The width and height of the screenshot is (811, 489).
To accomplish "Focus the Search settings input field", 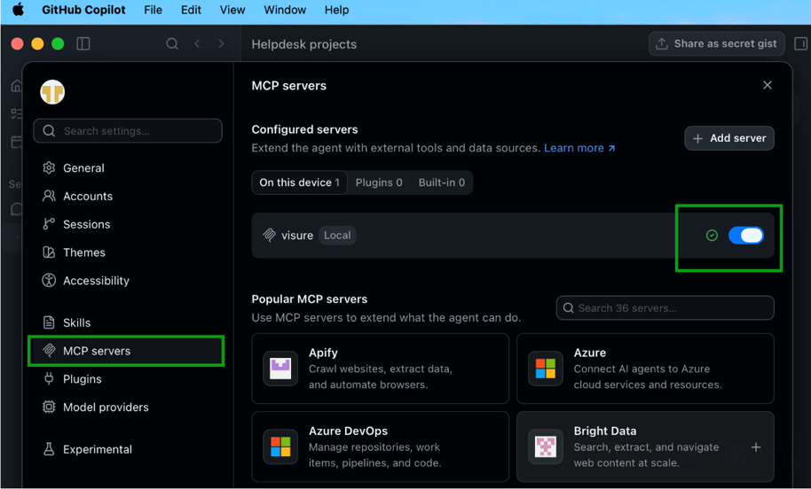I will click(128, 131).
